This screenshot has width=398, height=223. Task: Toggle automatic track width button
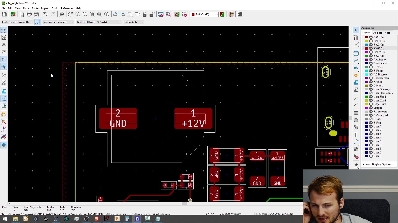point(37,22)
